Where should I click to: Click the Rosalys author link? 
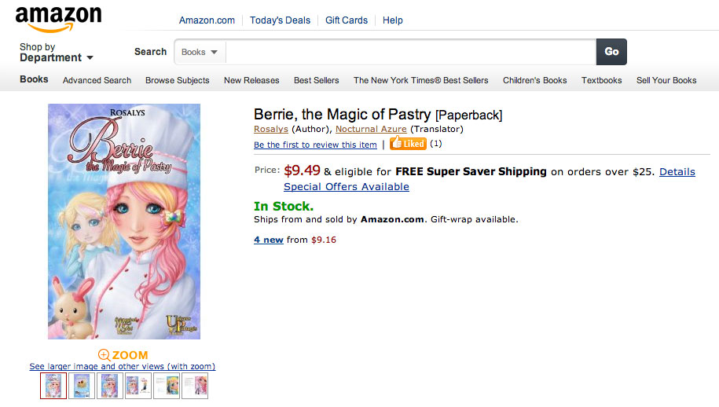tap(271, 129)
